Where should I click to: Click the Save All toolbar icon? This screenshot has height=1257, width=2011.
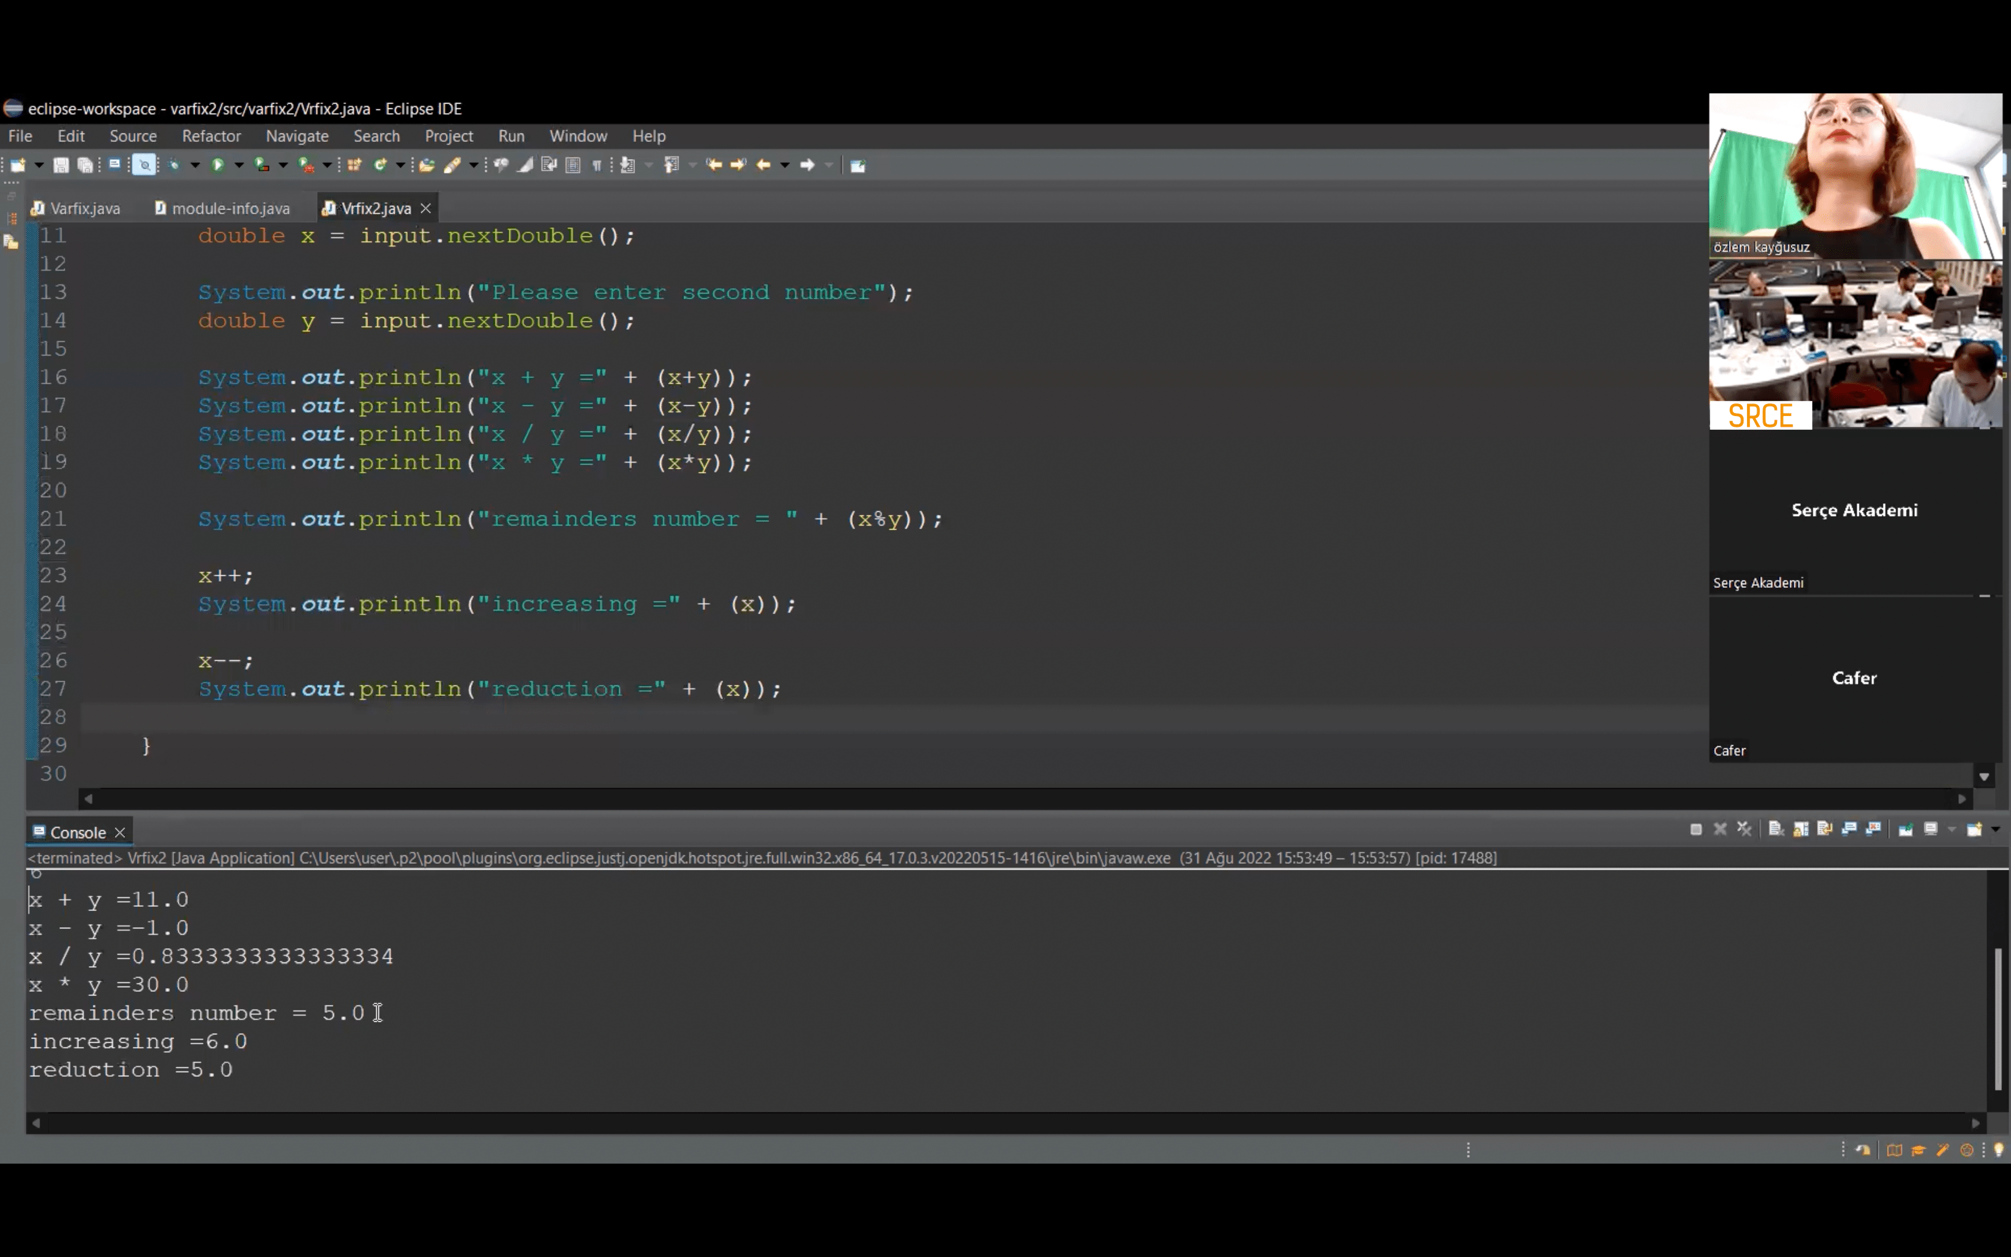86,165
